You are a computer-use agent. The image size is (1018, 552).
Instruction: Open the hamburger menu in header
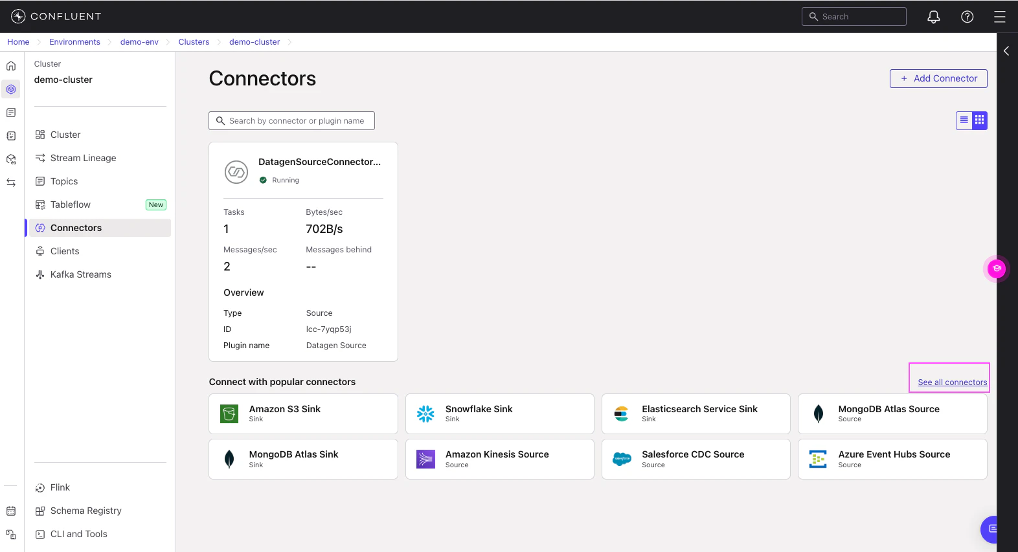(1000, 17)
